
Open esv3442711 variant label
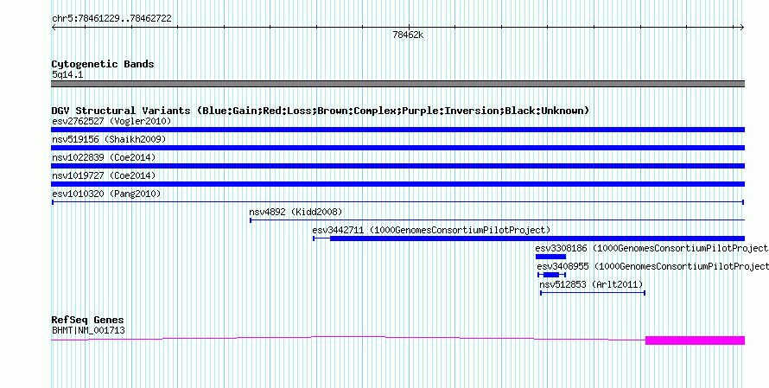tap(431, 230)
